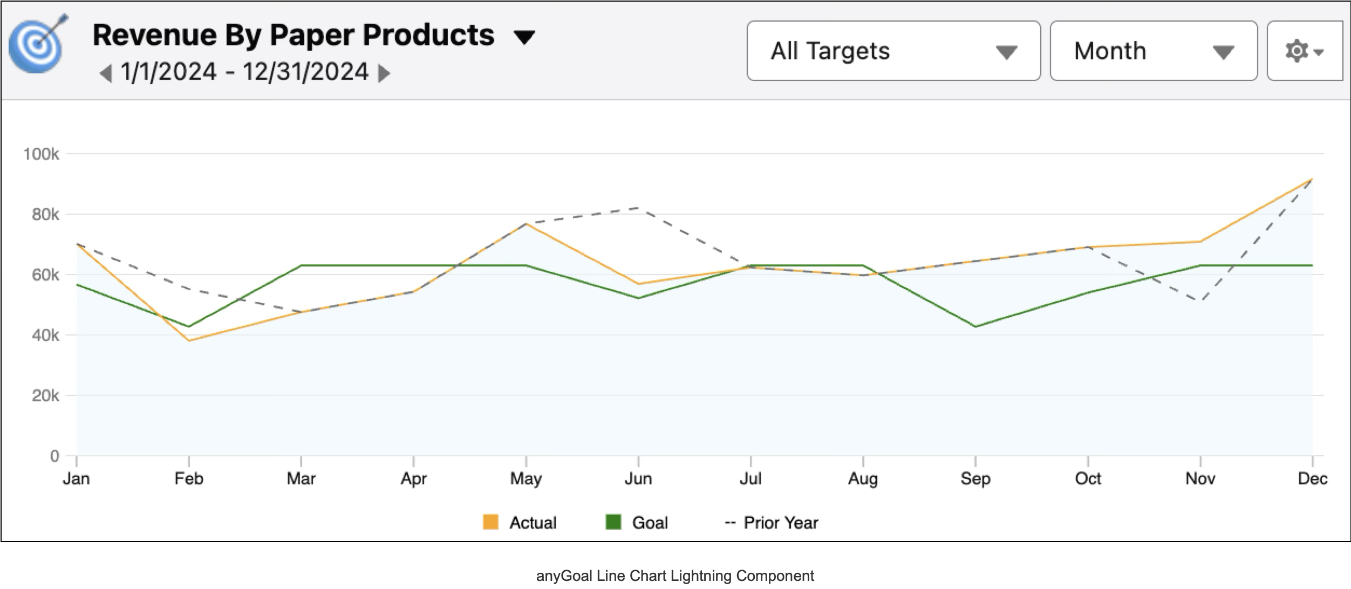This screenshot has width=1351, height=589.
Task: Click the Jun peak of Prior Year line
Action: [638, 208]
